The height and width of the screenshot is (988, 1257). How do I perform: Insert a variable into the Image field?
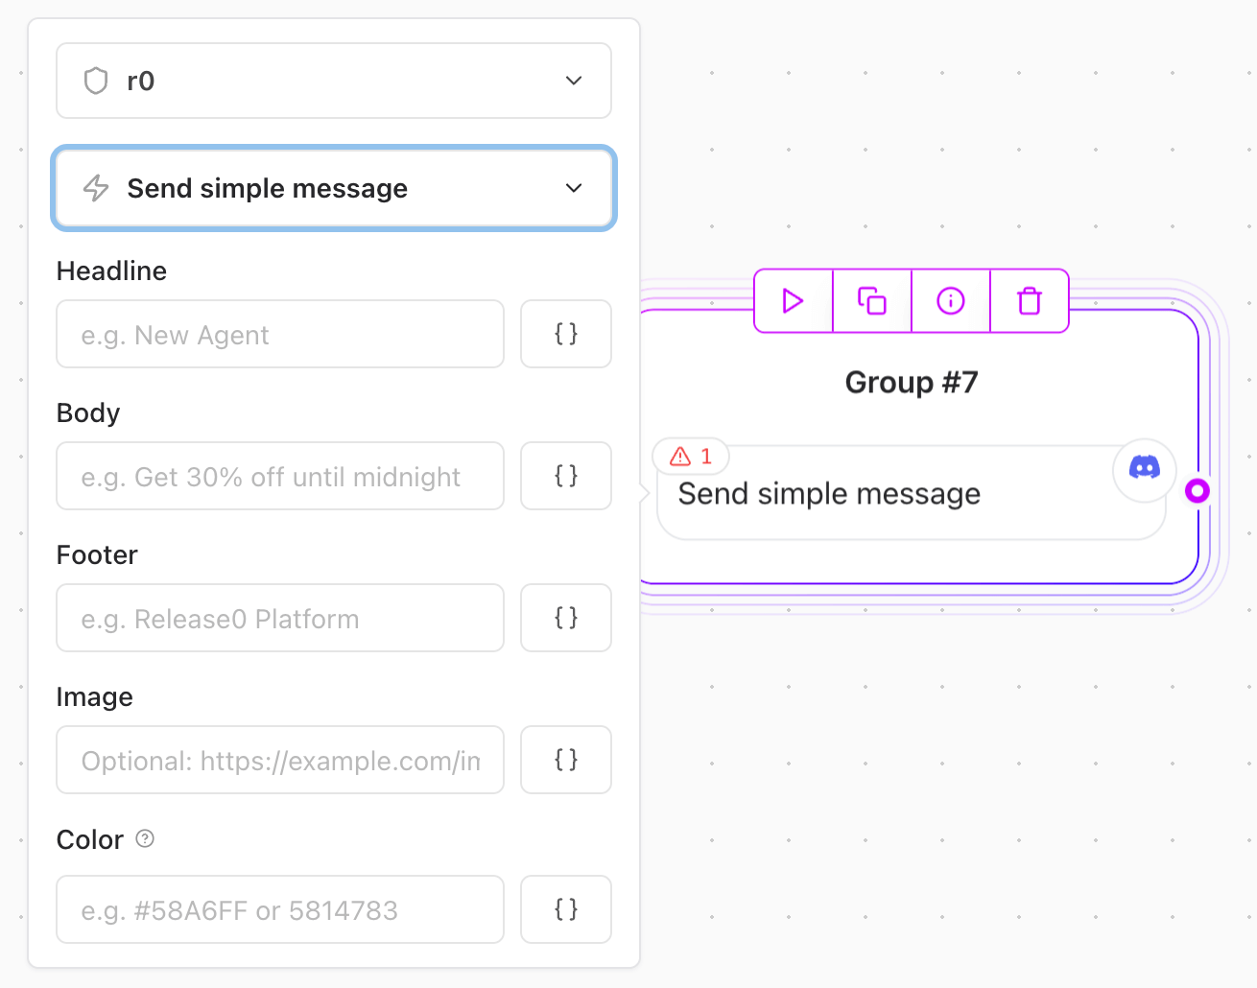[x=565, y=760]
